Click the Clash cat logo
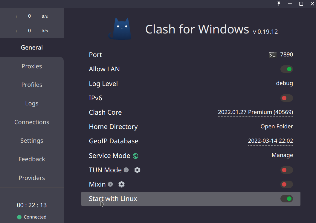The image size is (316, 223). coord(120,29)
